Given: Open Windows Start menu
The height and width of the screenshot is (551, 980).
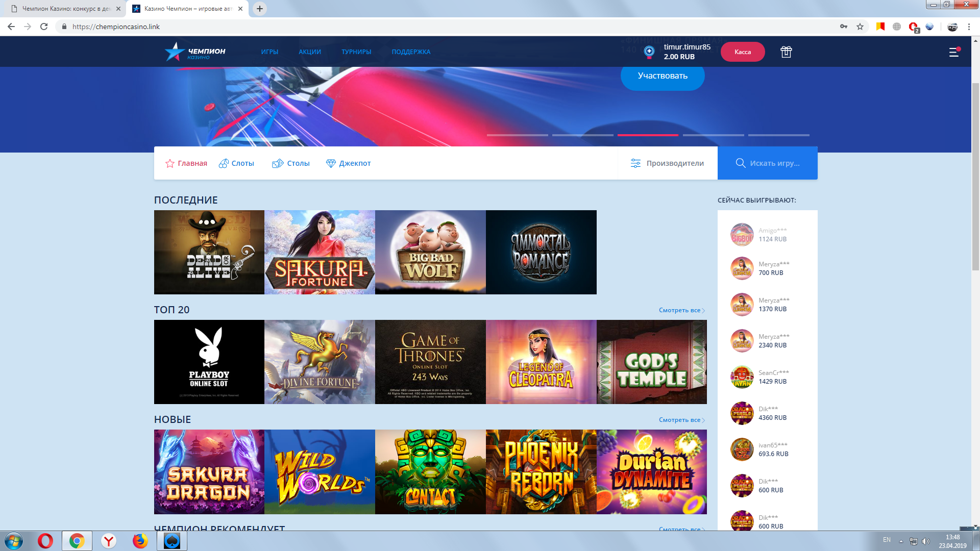Looking at the screenshot, I should (x=14, y=541).
